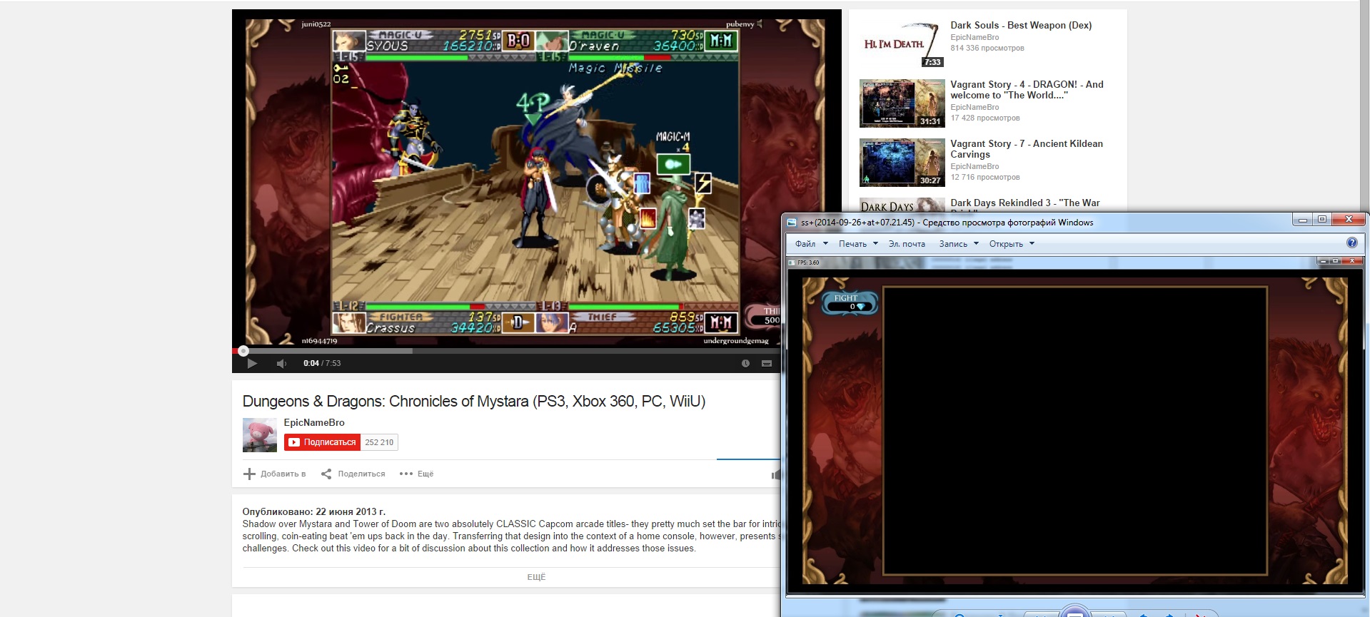The image size is (1370, 617).
Task: Open the EpicNameBro channel link under the title
Action: (314, 422)
